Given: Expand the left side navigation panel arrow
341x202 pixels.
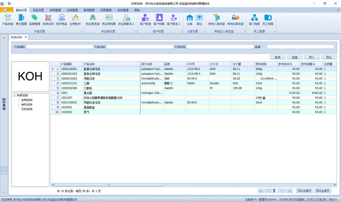Looking at the screenshot, I should coord(4,38).
